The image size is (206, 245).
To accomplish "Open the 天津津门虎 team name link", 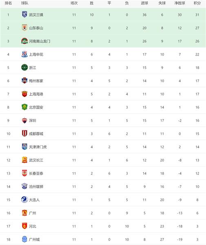I will tap(38, 147).
